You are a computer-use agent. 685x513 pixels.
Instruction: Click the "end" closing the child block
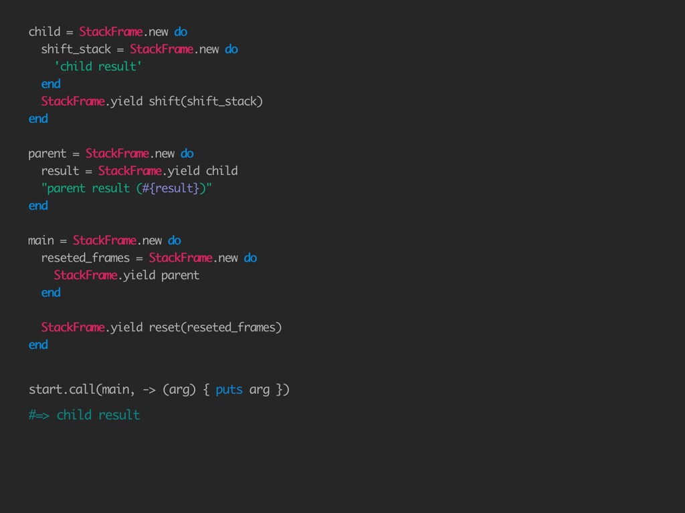click(x=38, y=119)
